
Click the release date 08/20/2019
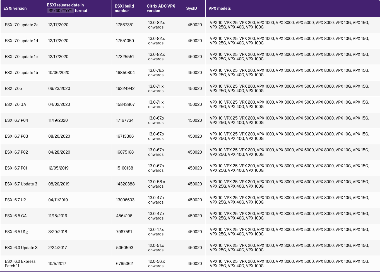click(x=59, y=184)
